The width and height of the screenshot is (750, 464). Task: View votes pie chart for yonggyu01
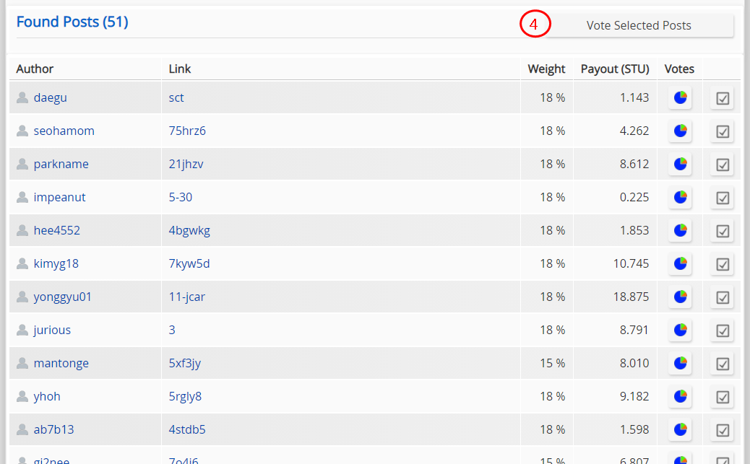point(680,297)
